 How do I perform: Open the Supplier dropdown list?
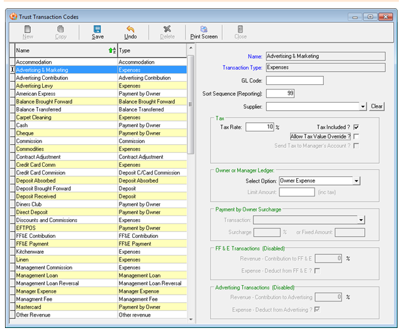(x=363, y=106)
